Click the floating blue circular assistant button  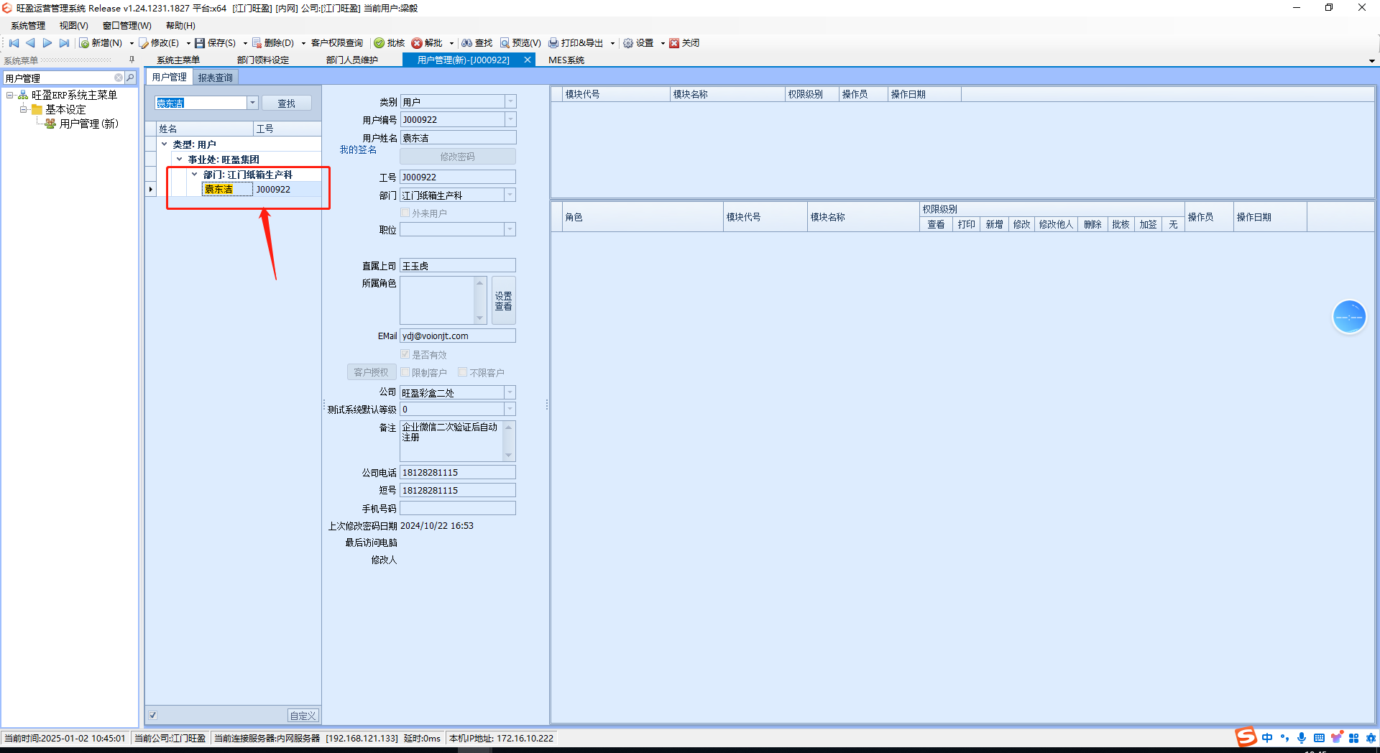pyautogui.click(x=1349, y=317)
